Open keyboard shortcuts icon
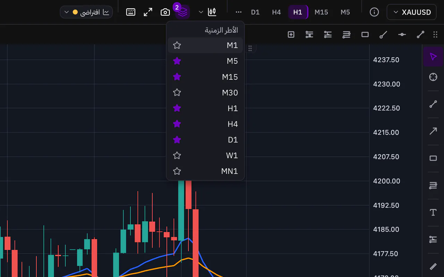Viewport: 444px width, 277px height. coord(131,12)
